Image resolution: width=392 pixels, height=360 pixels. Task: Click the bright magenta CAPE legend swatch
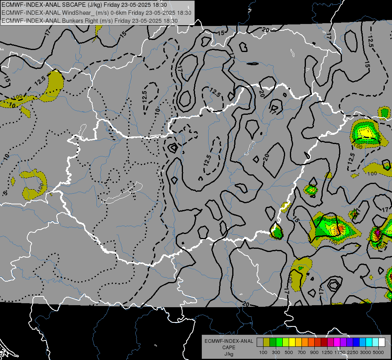coord(337,342)
